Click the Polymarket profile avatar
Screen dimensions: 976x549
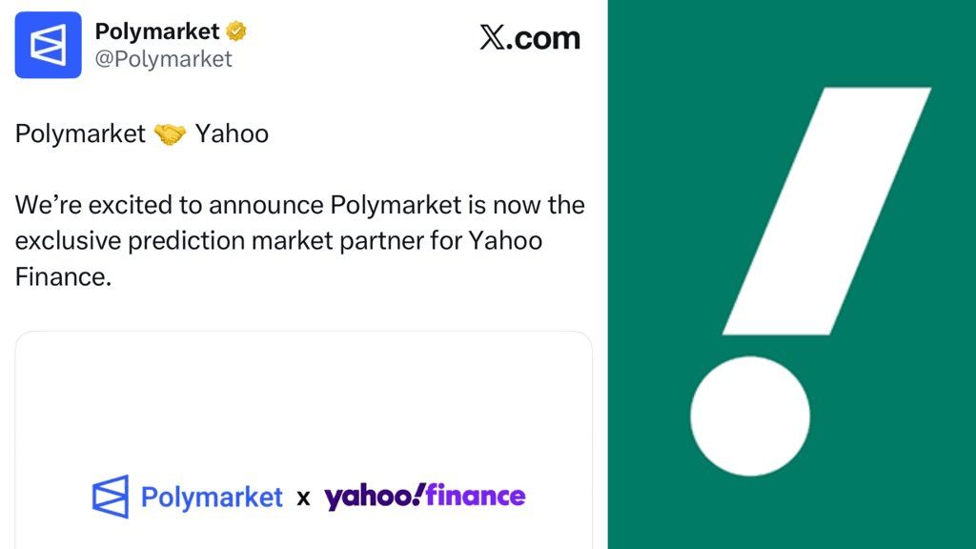pyautogui.click(x=49, y=45)
